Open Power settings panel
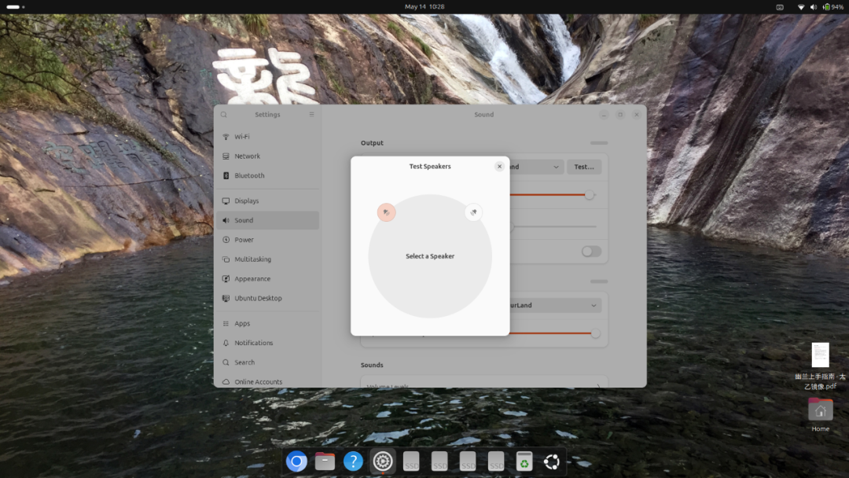 tap(267, 240)
